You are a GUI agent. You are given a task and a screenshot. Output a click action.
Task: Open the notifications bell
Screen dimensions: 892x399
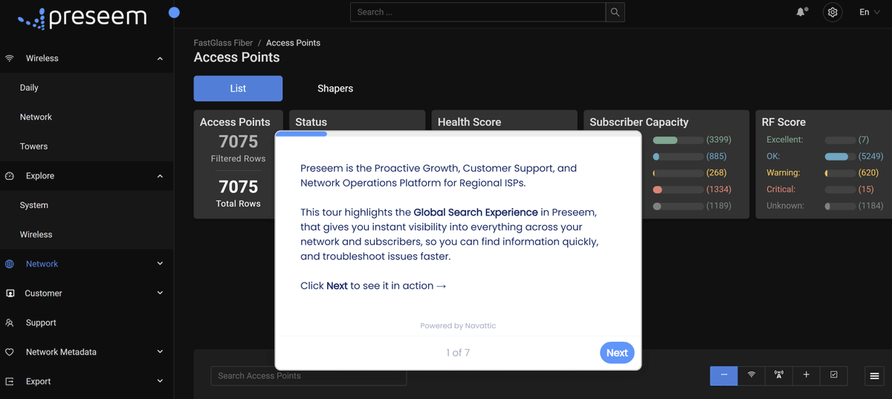802,12
